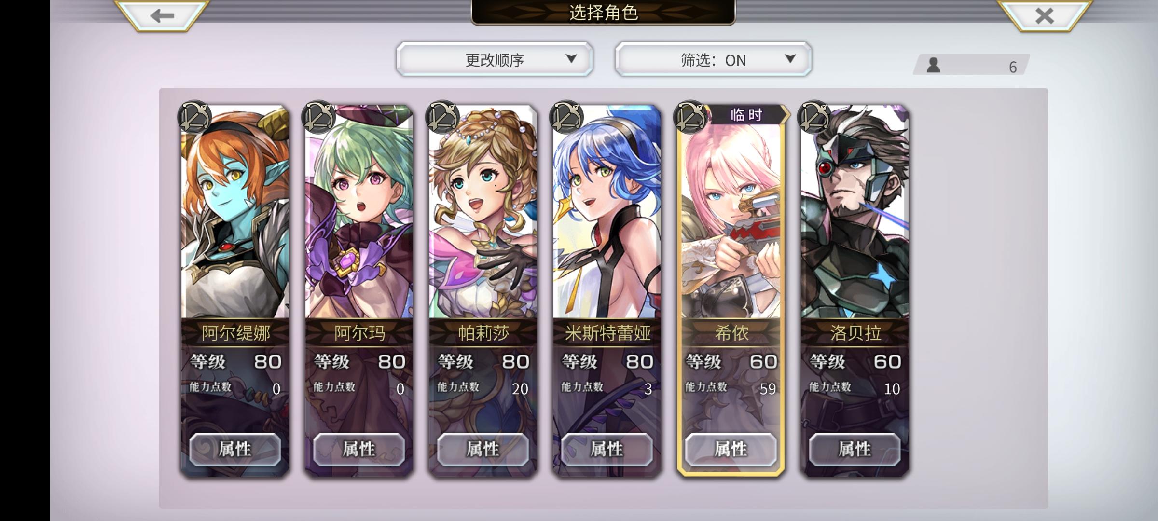Image resolution: width=1158 pixels, height=521 pixels.
Task: Click the back arrow icon
Action: 162,16
